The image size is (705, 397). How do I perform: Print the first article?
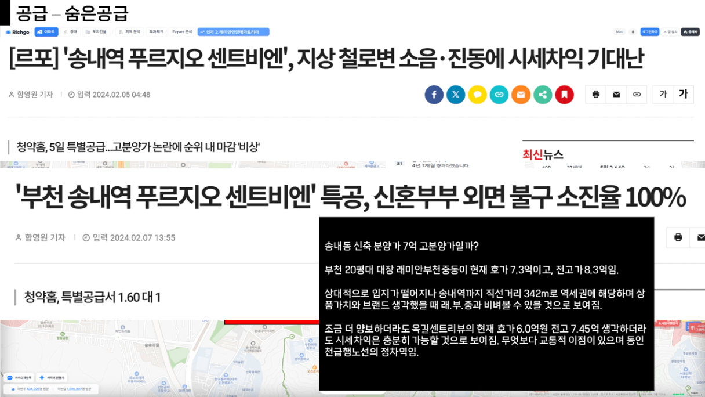(x=595, y=95)
